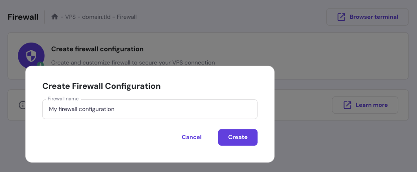Click the external-link icon in Browser terminal

coord(341,17)
